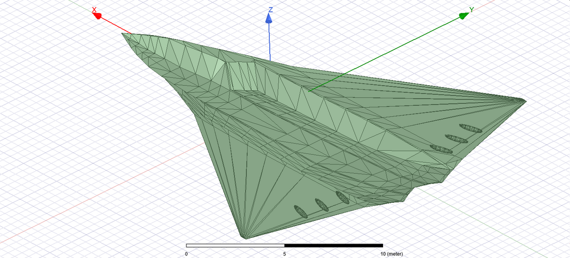Click the red X axis arrowhead
570x258 pixels.
click(97, 15)
